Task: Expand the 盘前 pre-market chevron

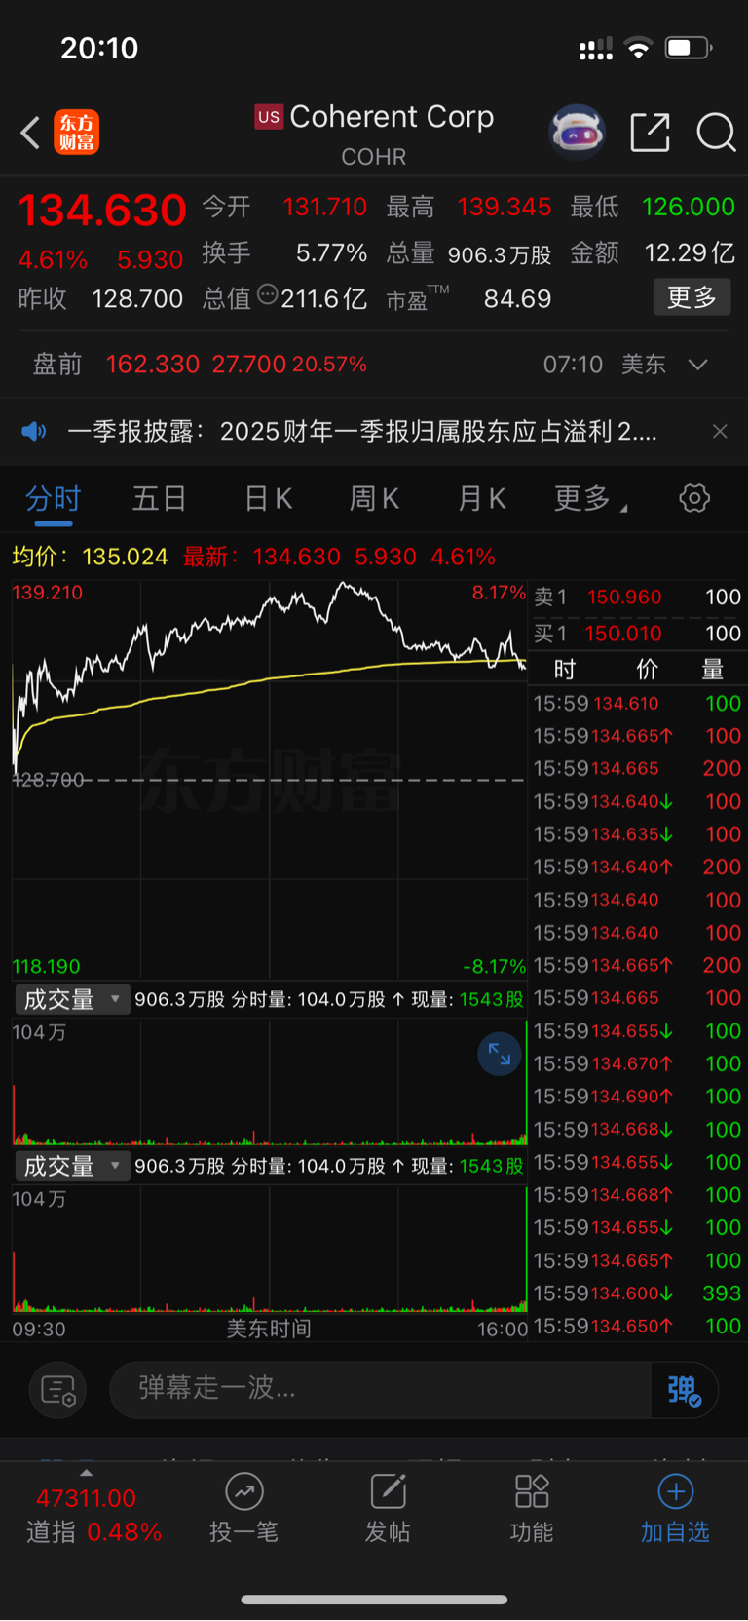Action: click(697, 365)
